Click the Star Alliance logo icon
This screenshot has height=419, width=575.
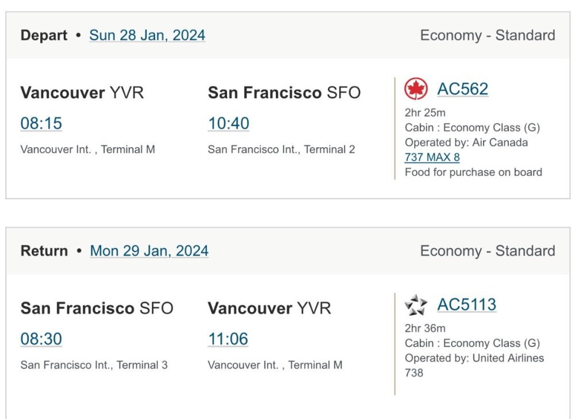click(416, 305)
